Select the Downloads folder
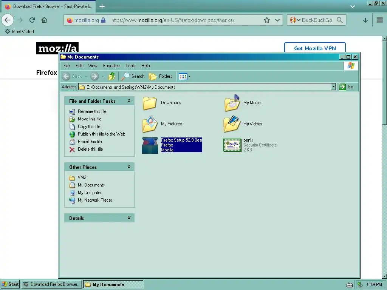Screen dimensions: 387x290 coord(162,103)
